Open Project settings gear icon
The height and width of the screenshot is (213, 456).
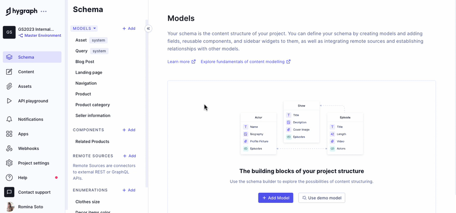click(9, 163)
